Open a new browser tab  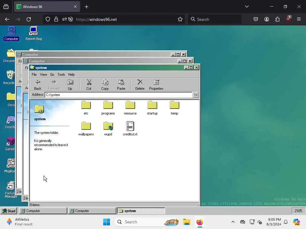[86, 7]
